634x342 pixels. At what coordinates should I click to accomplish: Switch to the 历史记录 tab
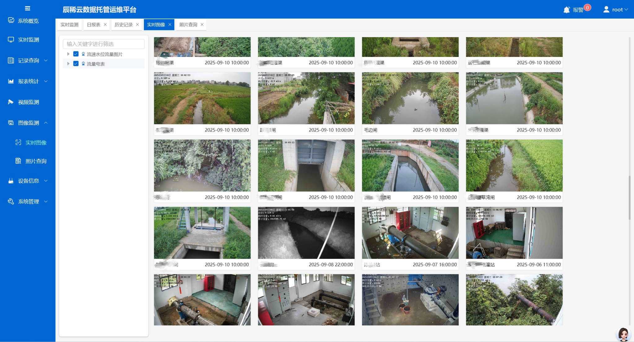(x=124, y=25)
